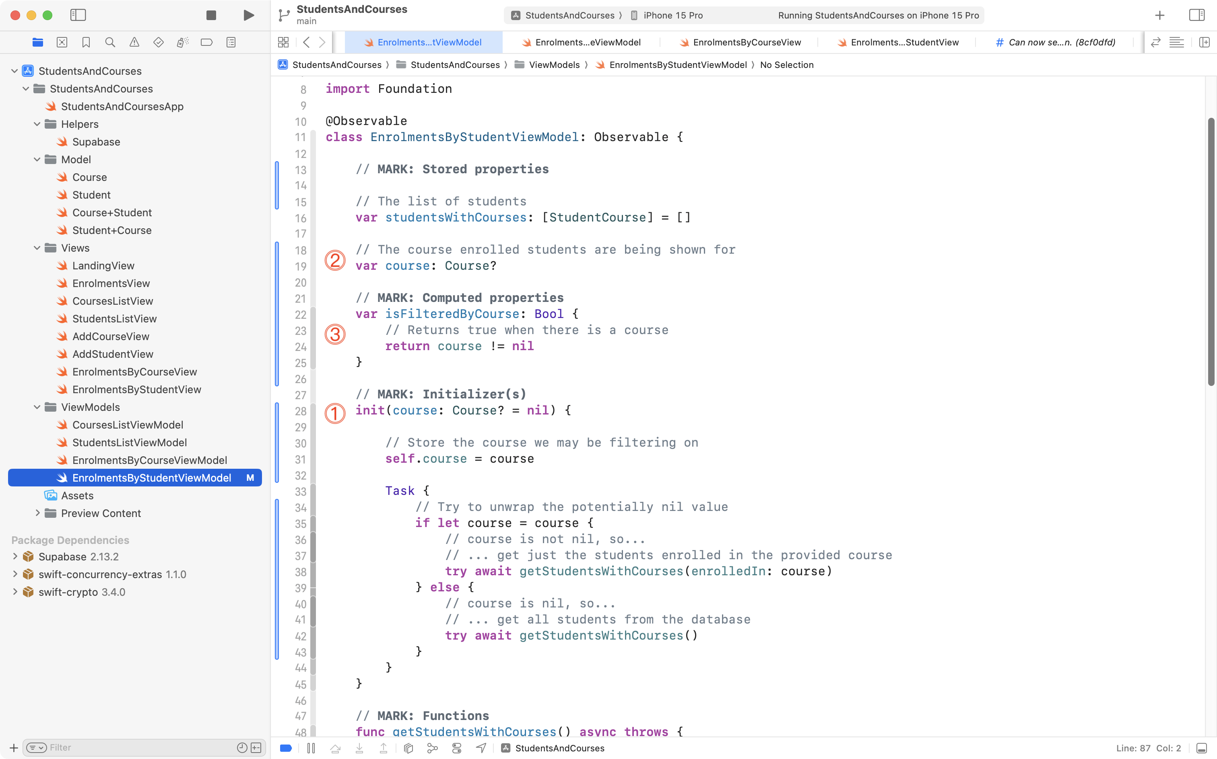
Task: Click the Step Over debug icon
Action: [336, 747]
